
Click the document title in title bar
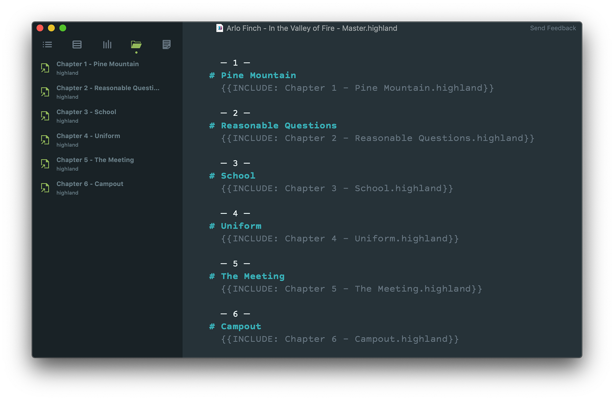(x=312, y=28)
